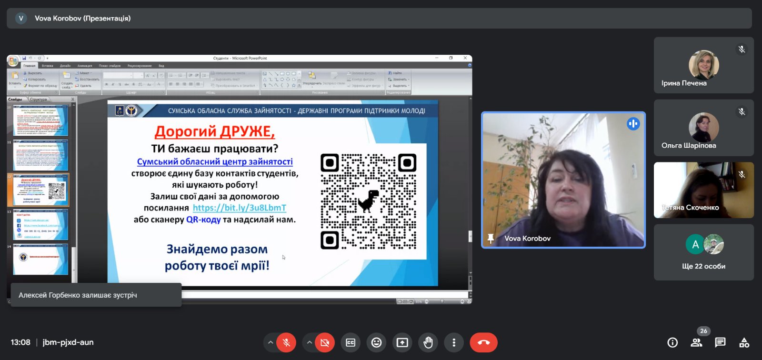Start presenting your screen
The height and width of the screenshot is (360, 762).
(x=402, y=342)
